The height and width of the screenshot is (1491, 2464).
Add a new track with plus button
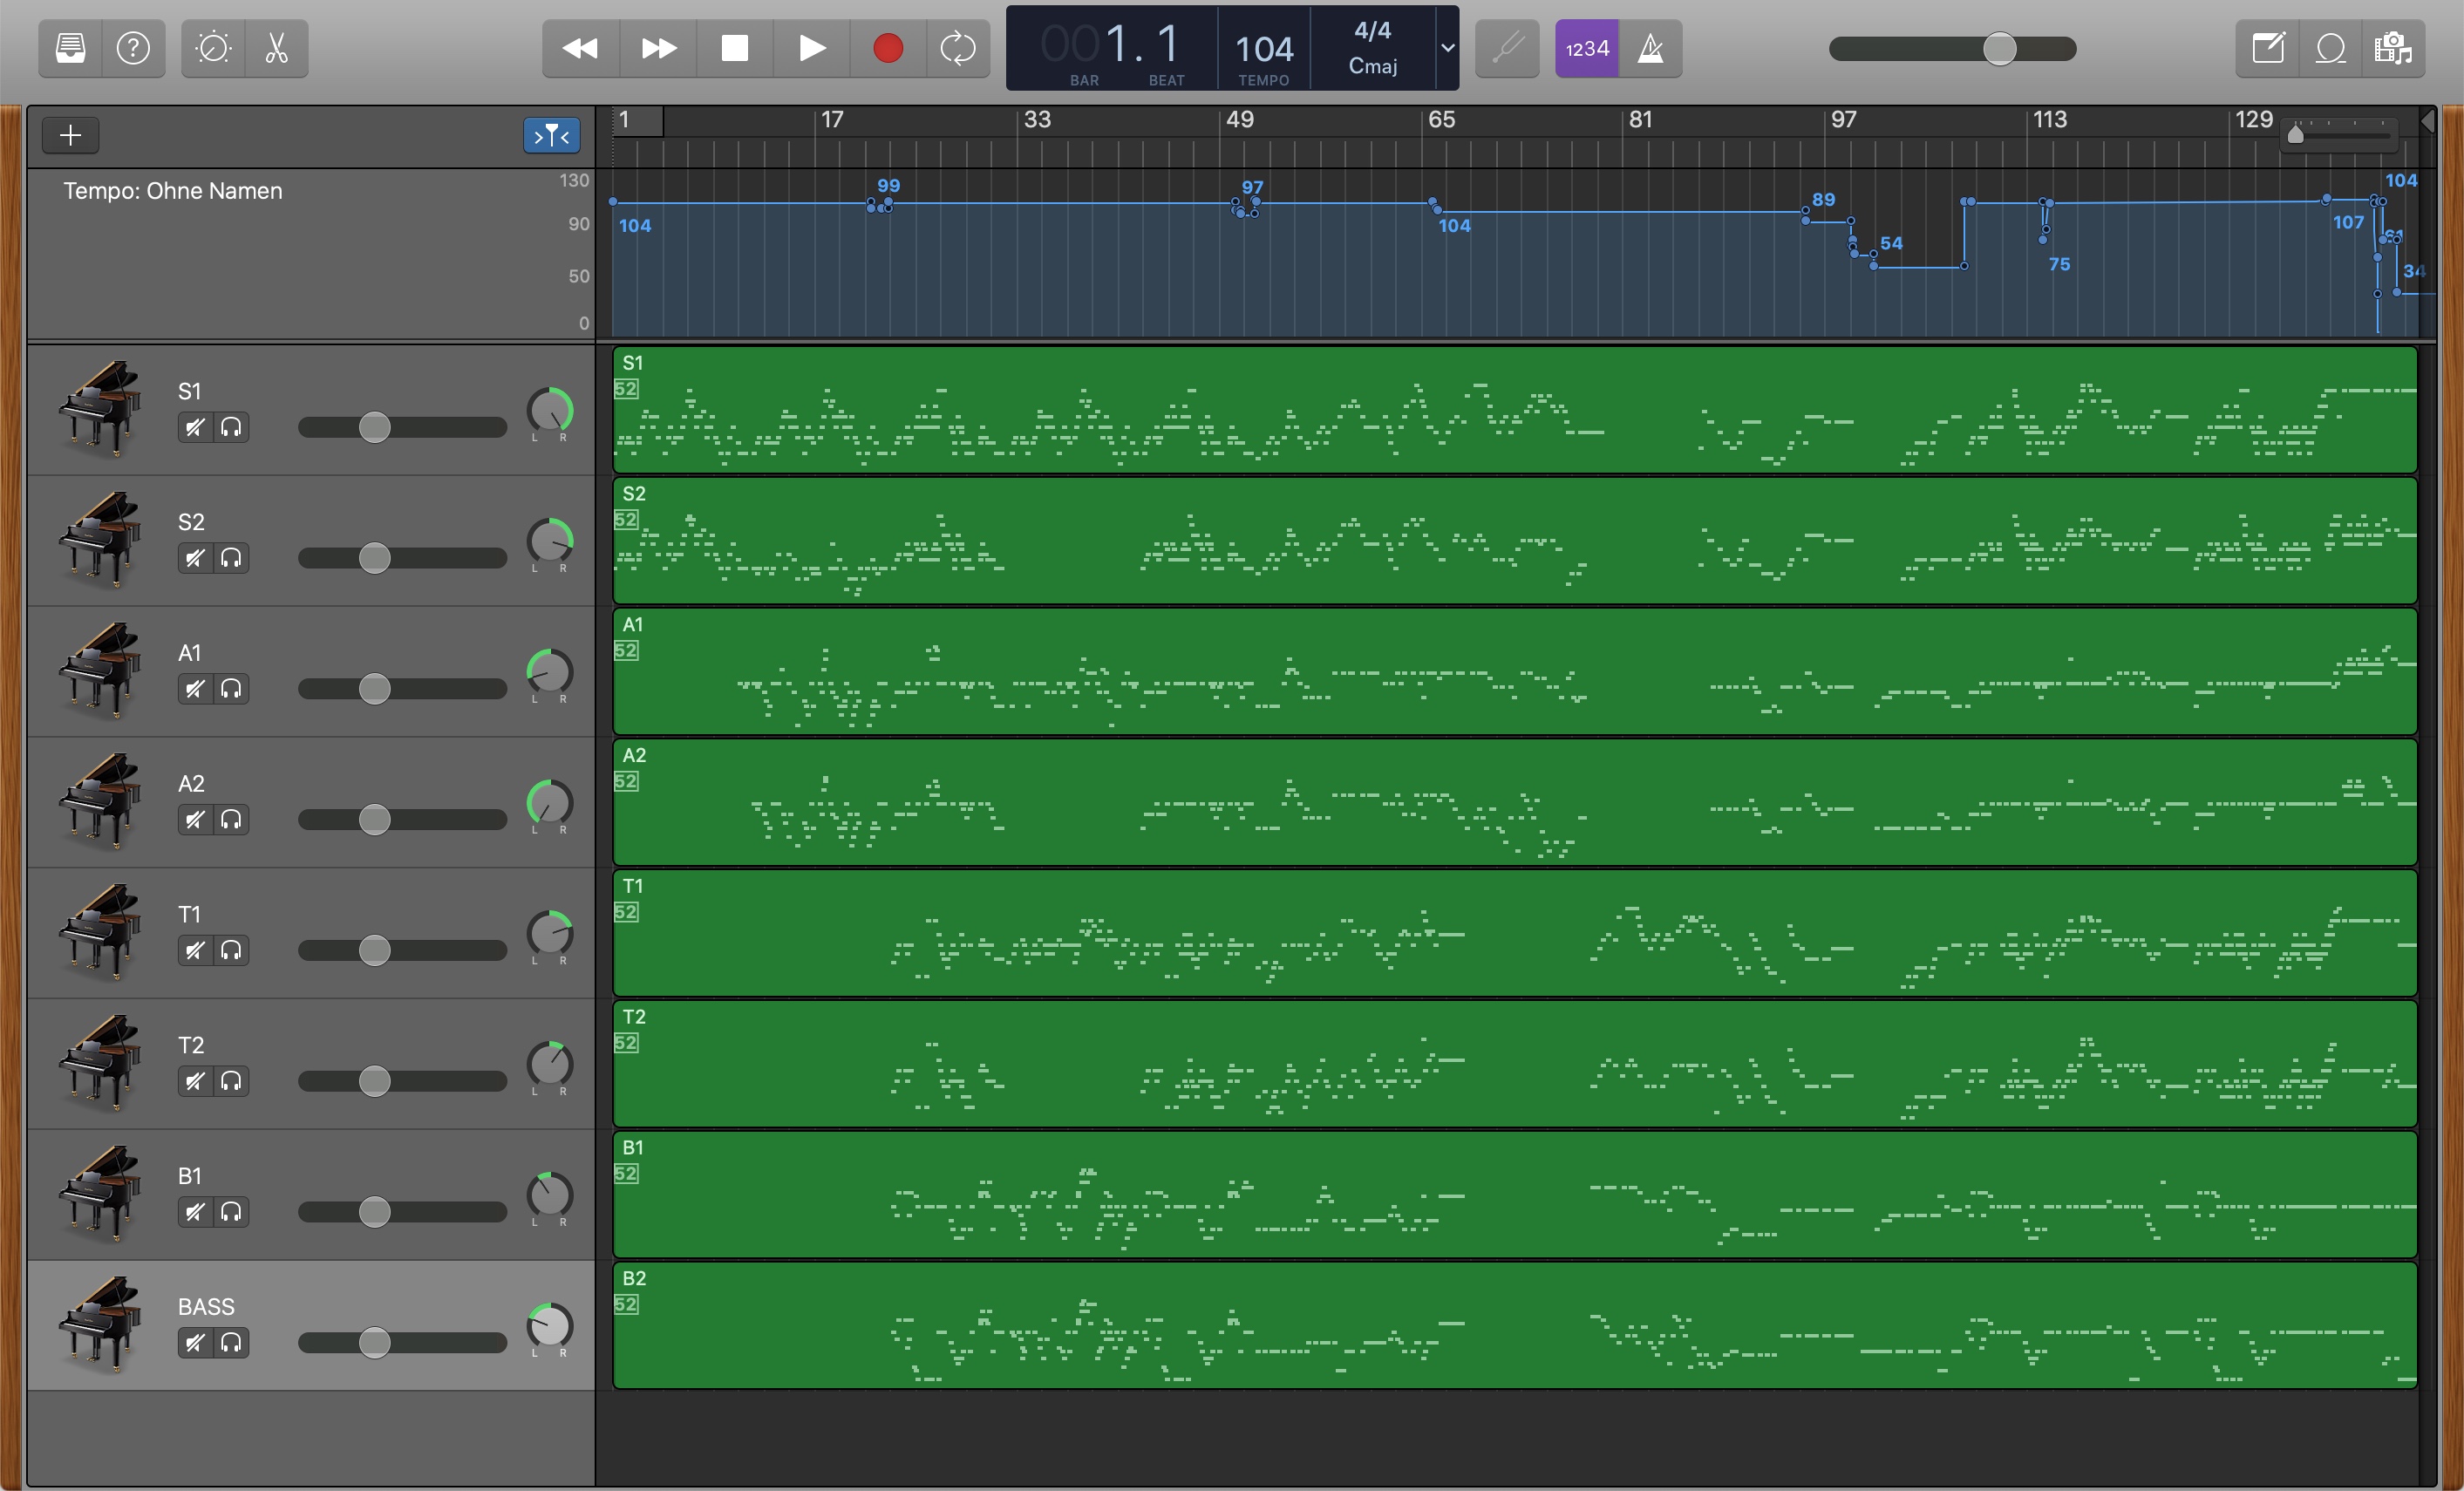click(70, 135)
